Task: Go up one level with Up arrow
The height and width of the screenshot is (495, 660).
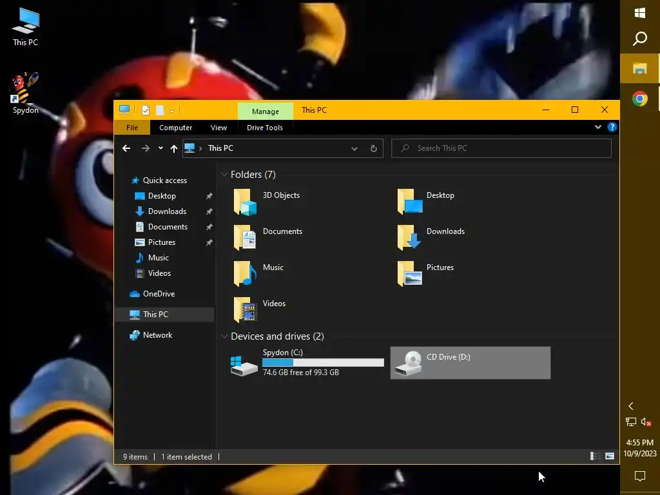Action: pyautogui.click(x=174, y=148)
